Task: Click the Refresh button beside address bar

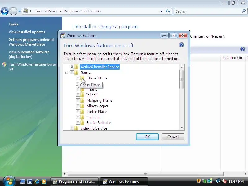Action: point(168,11)
